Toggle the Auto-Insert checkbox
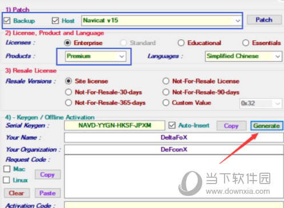This screenshot has height=208, width=284. 172,125
